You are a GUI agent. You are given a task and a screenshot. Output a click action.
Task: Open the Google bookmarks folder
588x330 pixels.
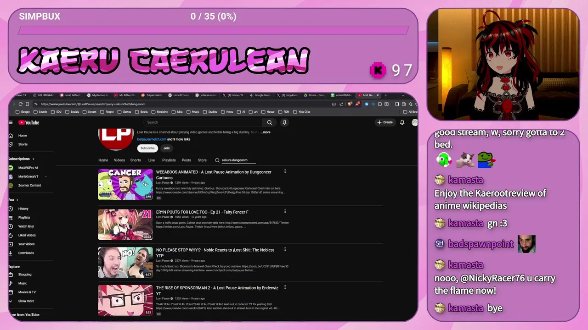(23, 112)
